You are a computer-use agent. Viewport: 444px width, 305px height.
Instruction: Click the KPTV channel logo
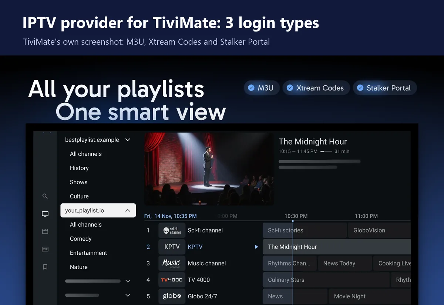pyautogui.click(x=172, y=247)
